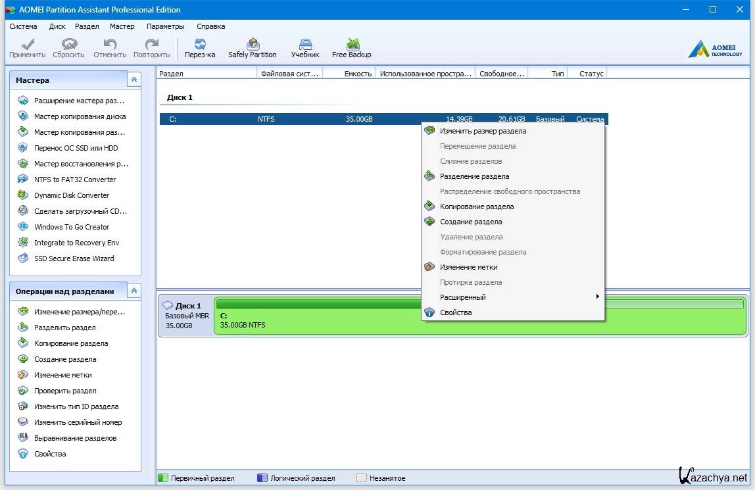755x490 pixels.
Task: Collapse the Операции над разделами panel
Action: [134, 291]
